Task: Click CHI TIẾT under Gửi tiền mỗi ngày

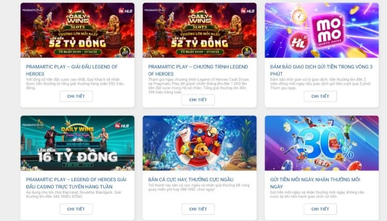Action: (320, 209)
